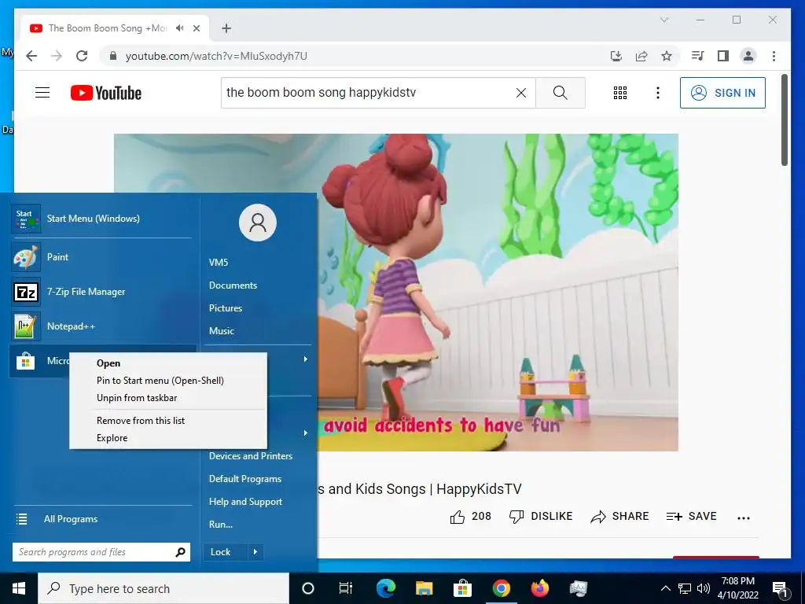805x604 pixels.
Task: Open Pictures from start menu
Action: 226,308
